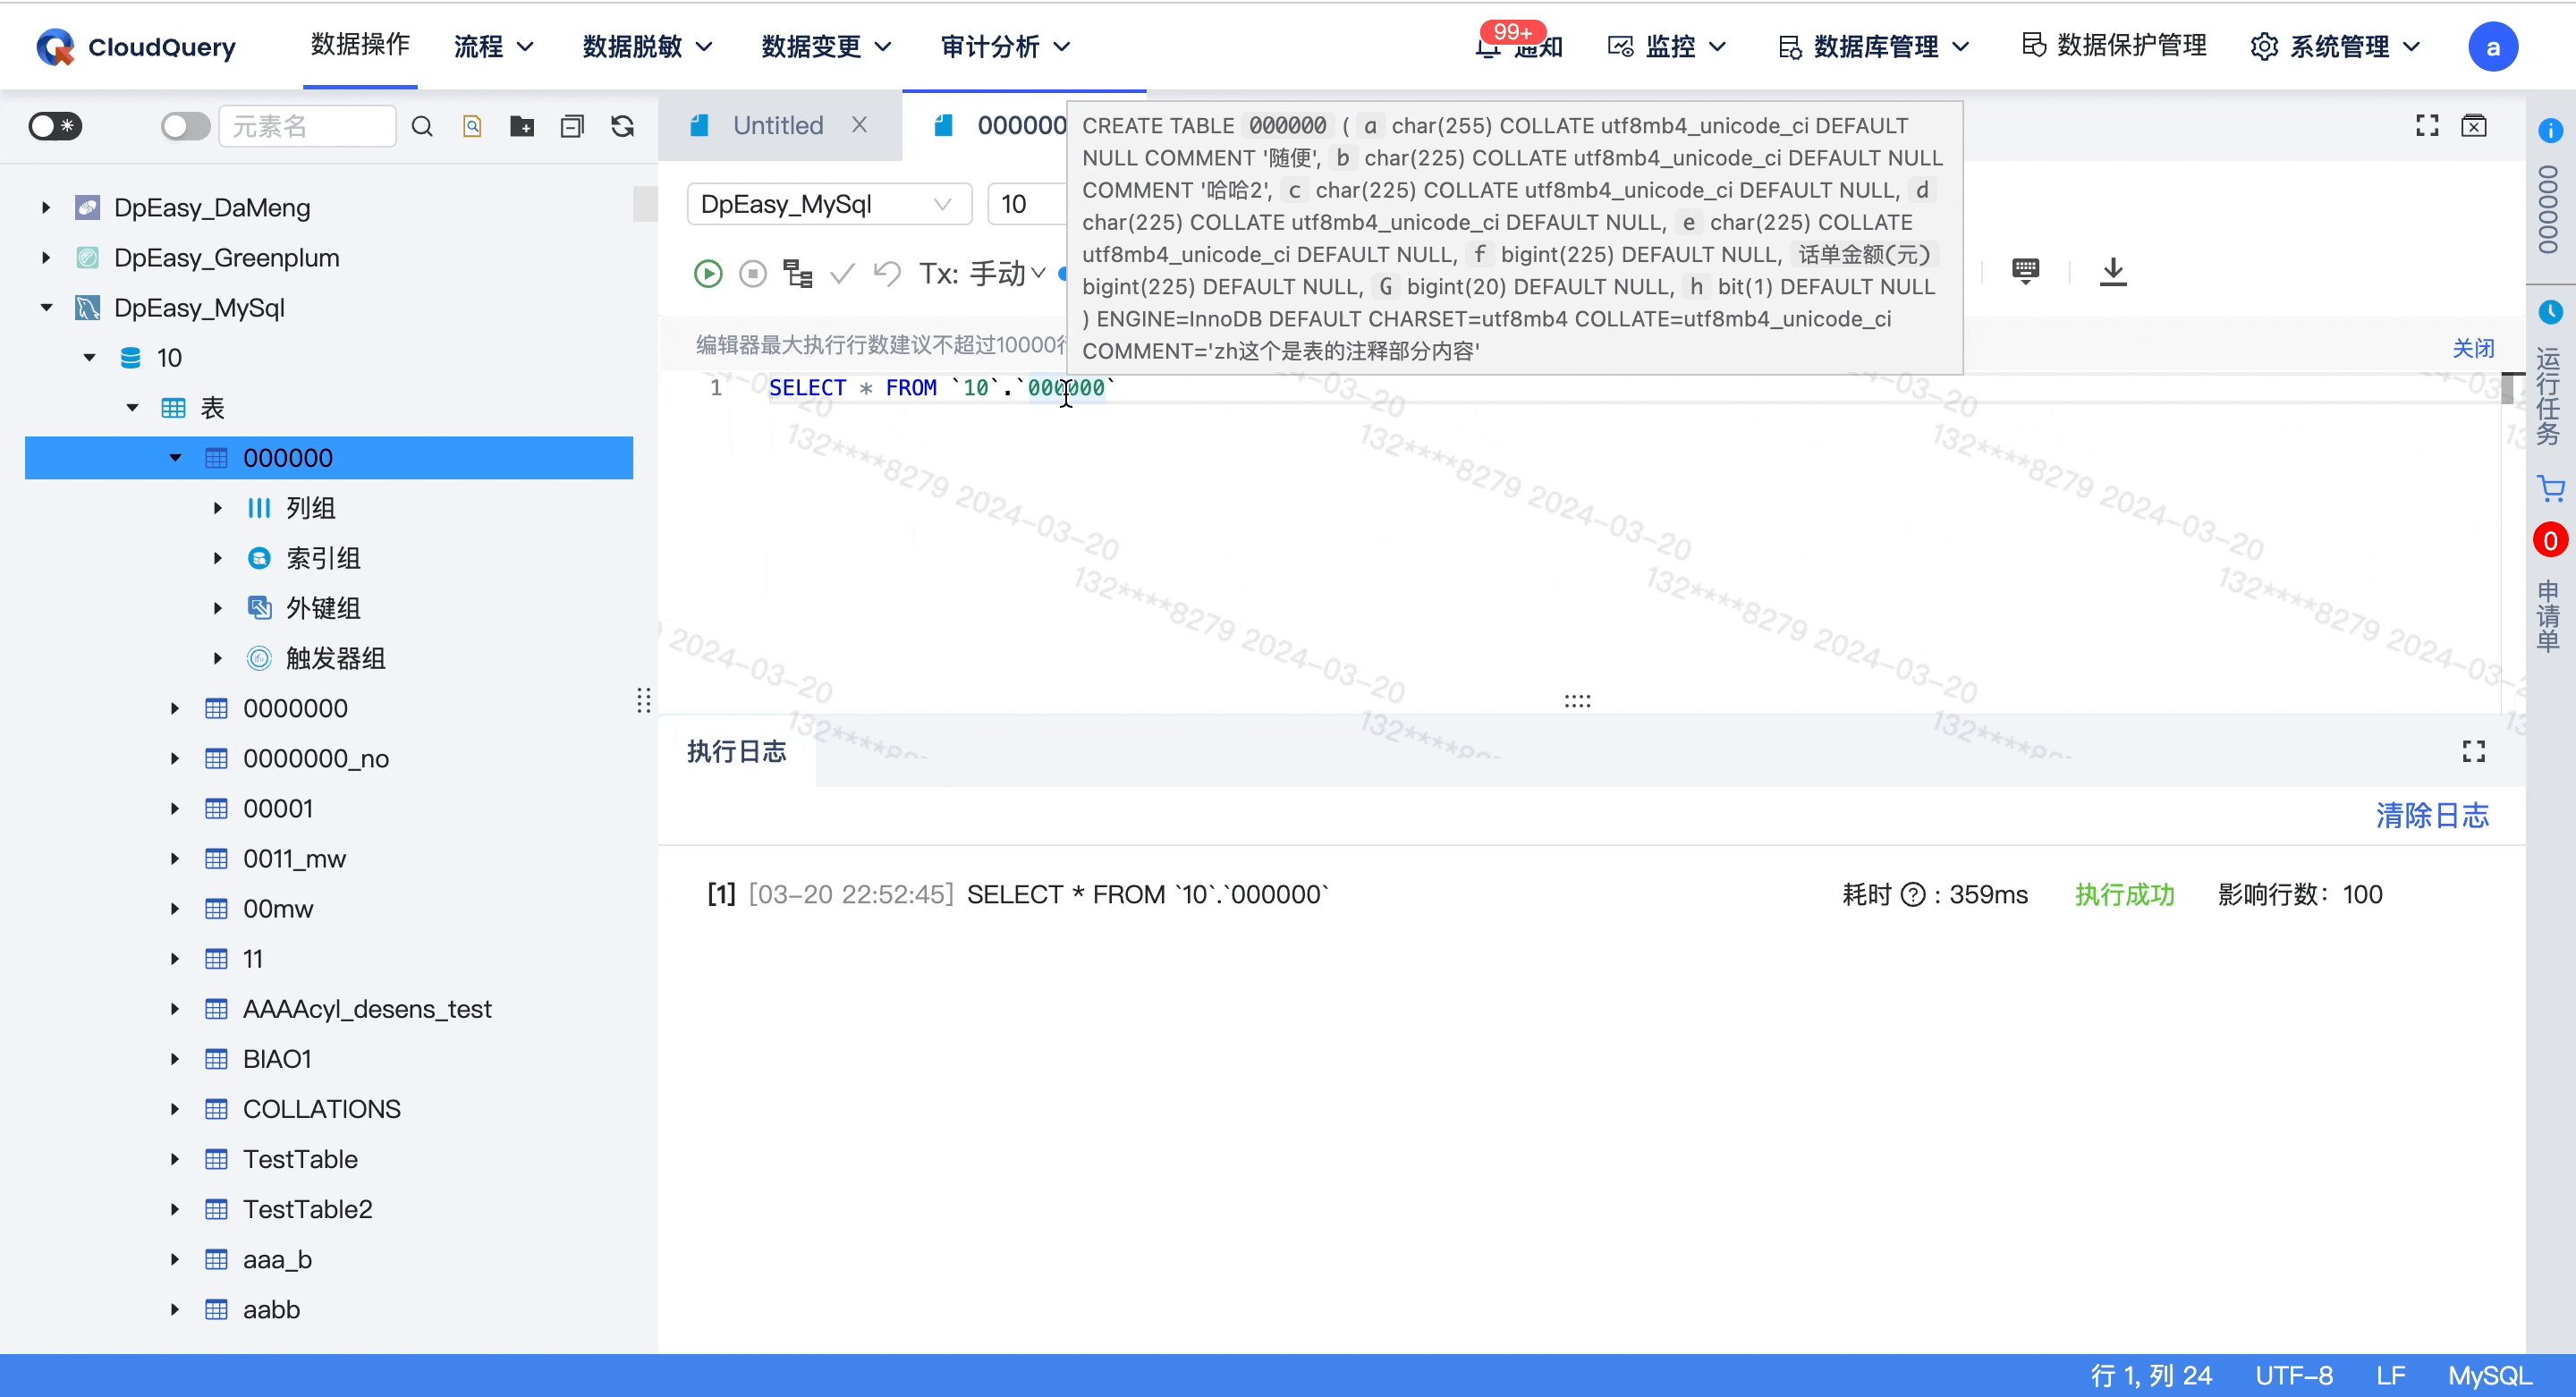Open the 审计分析 menu
The width and height of the screenshot is (2576, 1397).
[x=1003, y=46]
